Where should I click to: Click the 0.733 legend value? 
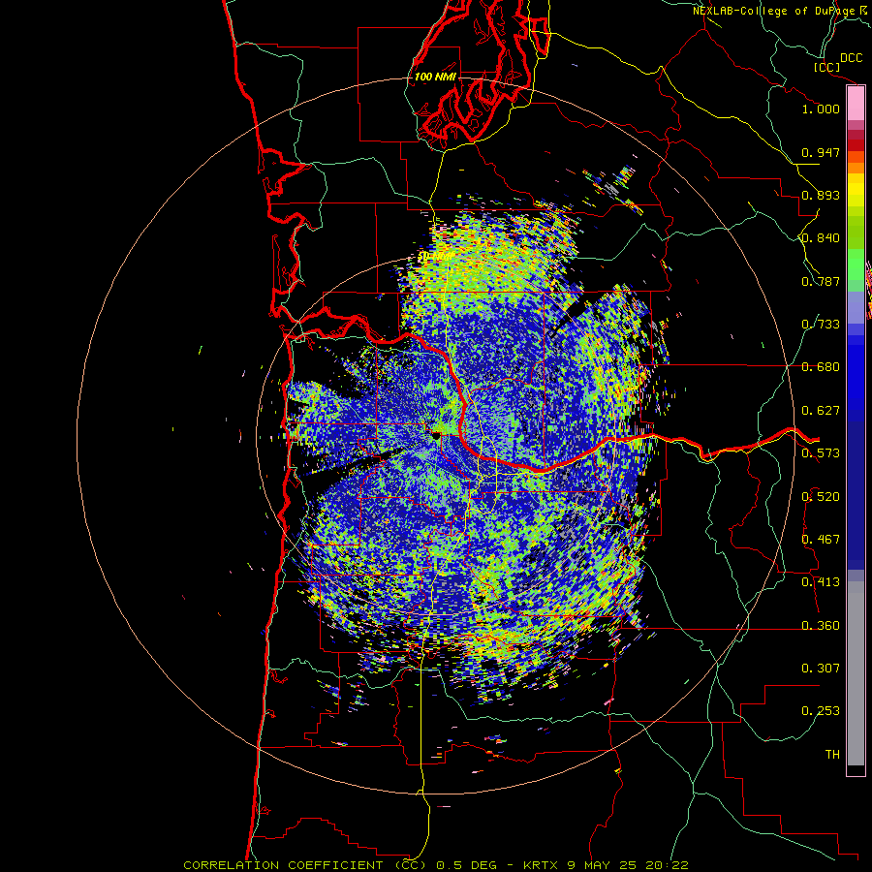coord(821,325)
